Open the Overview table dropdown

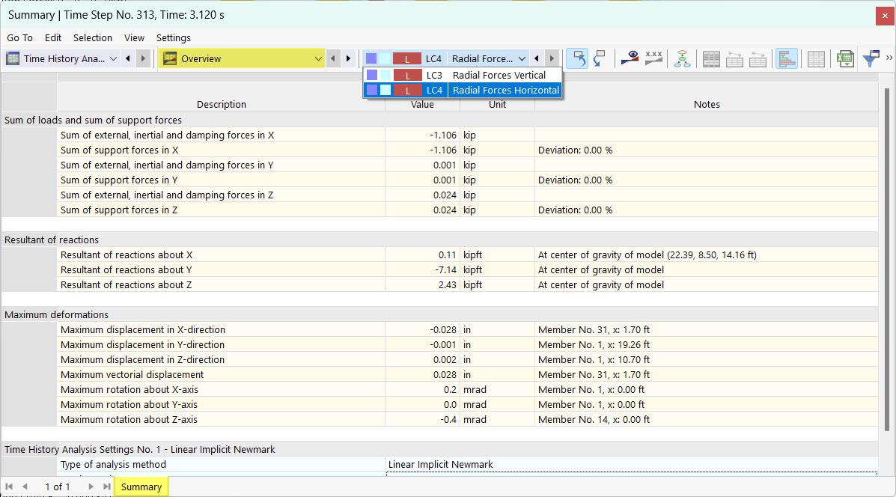click(x=318, y=58)
